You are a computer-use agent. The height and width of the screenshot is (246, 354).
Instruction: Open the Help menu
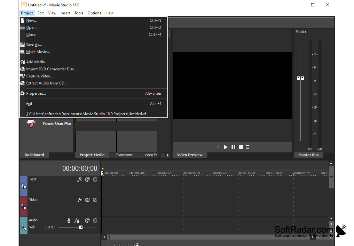click(109, 13)
